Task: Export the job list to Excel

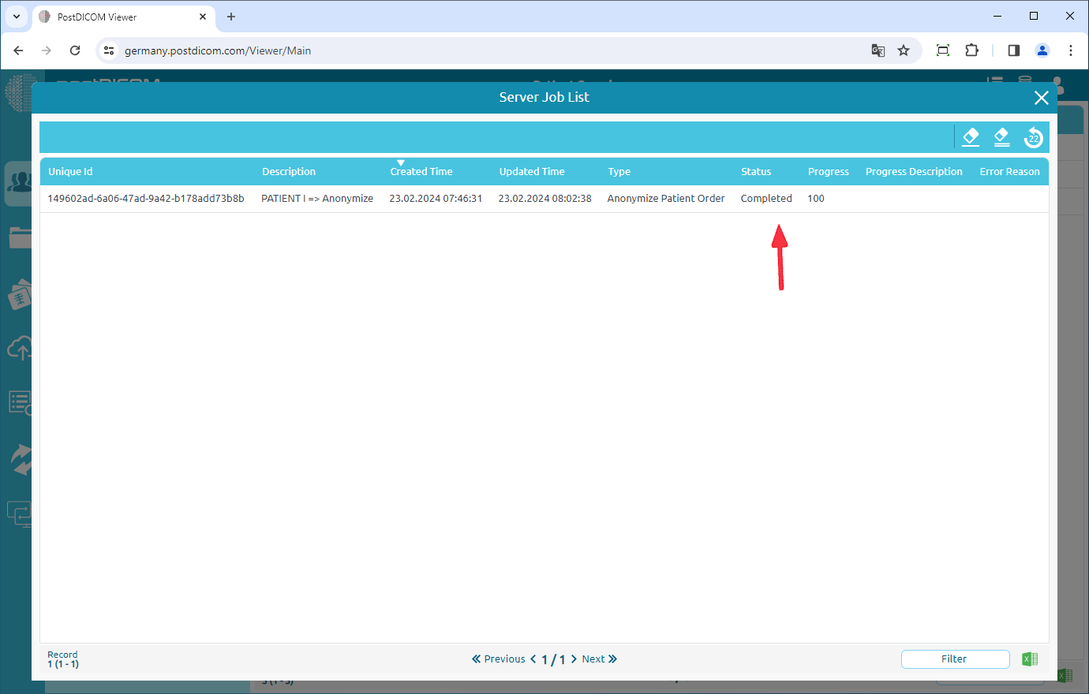Action: pos(1029,659)
